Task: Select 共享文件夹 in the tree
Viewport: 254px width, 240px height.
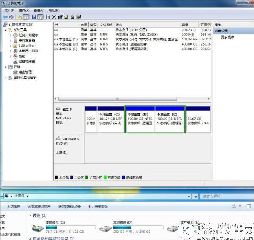Action: (x=27, y=46)
